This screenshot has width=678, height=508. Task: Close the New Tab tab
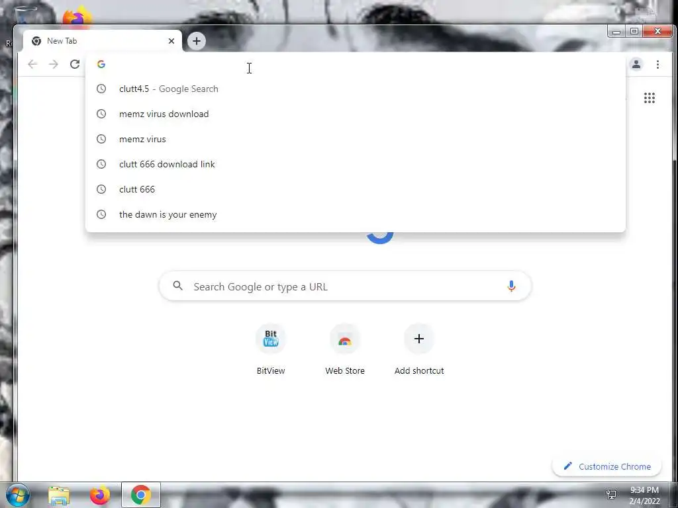[x=171, y=41]
